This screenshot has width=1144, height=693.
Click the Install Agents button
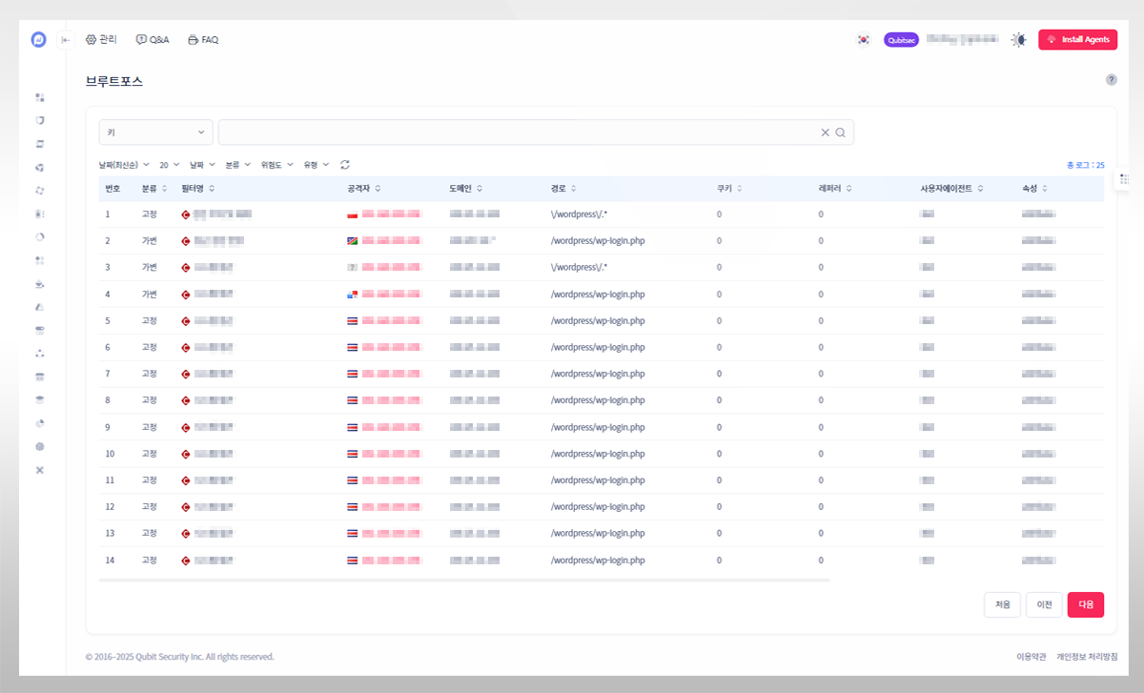pyautogui.click(x=1077, y=40)
